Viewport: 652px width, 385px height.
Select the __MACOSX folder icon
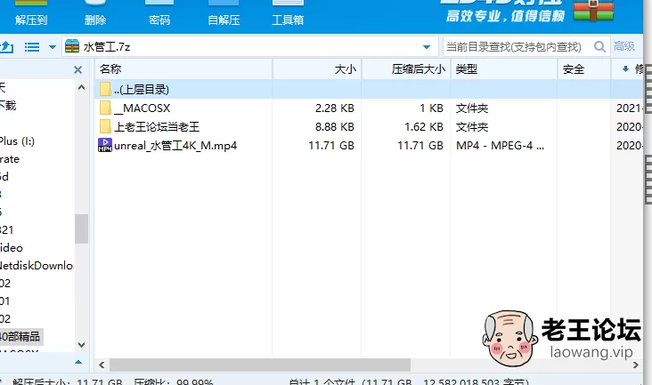(105, 108)
